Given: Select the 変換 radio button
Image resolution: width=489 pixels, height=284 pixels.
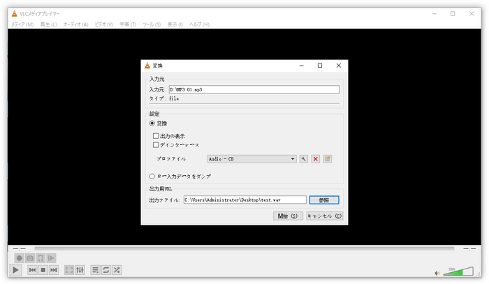Looking at the screenshot, I should tap(152, 124).
